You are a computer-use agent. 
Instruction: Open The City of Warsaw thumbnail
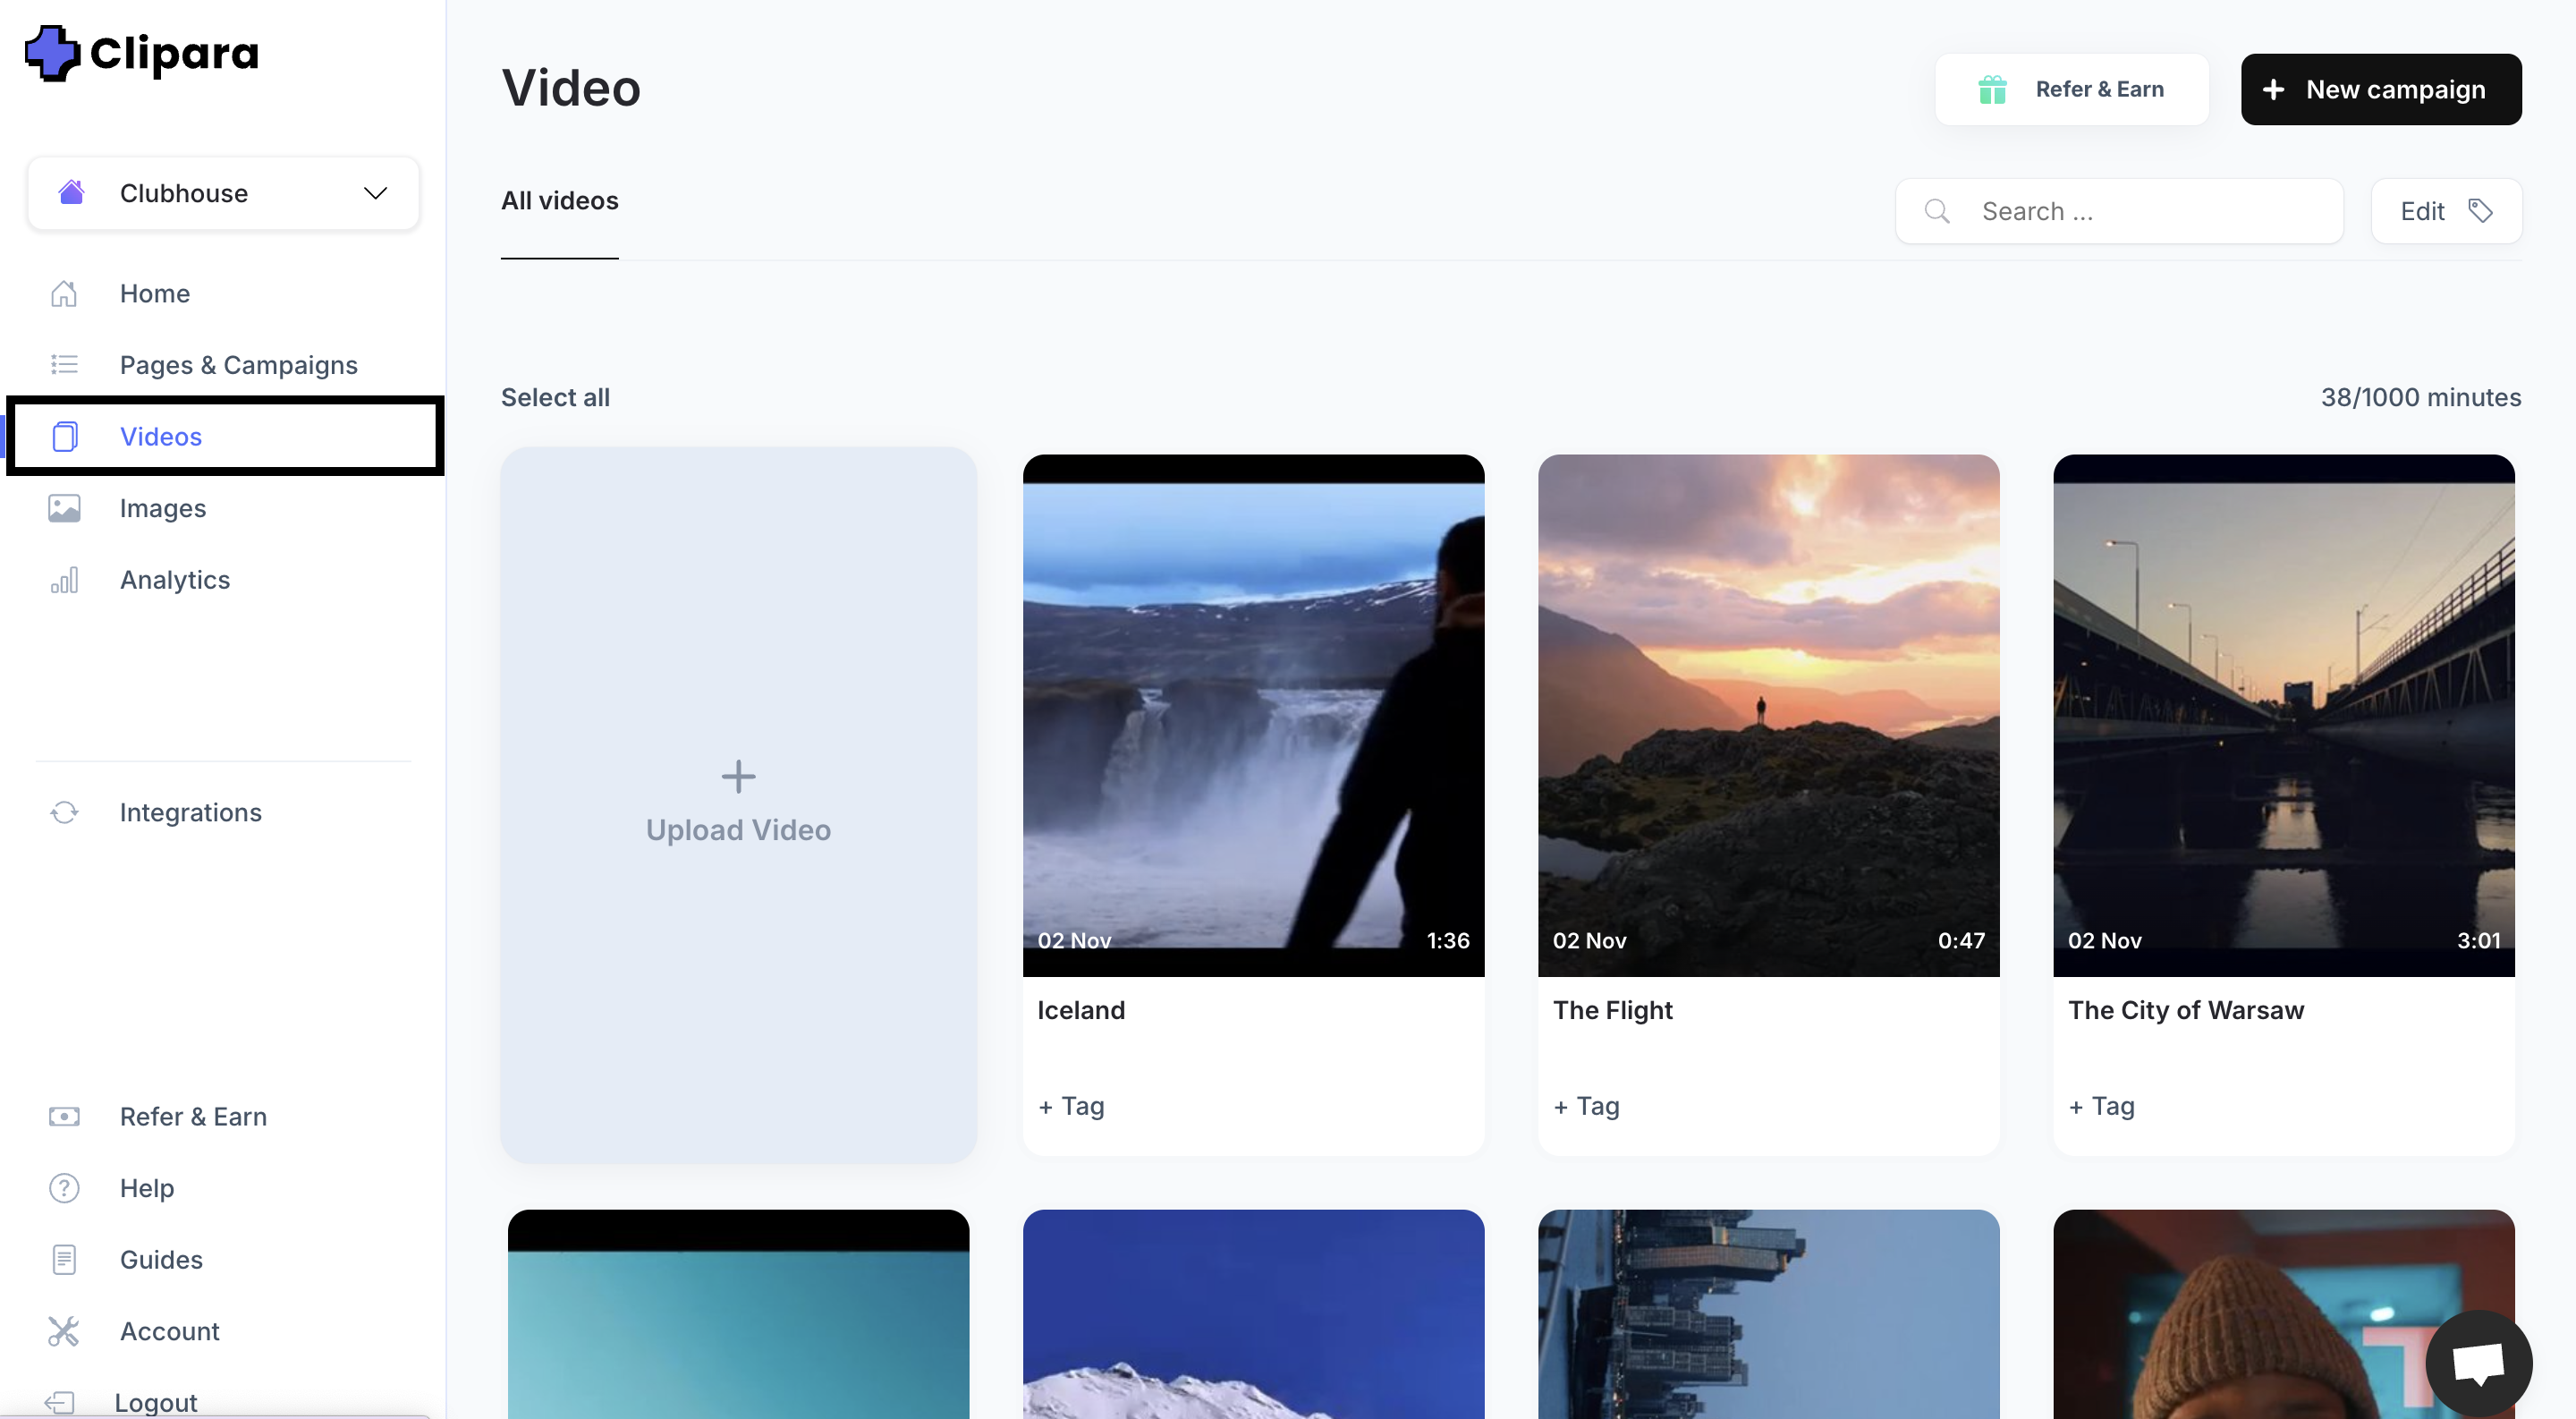(x=2284, y=715)
